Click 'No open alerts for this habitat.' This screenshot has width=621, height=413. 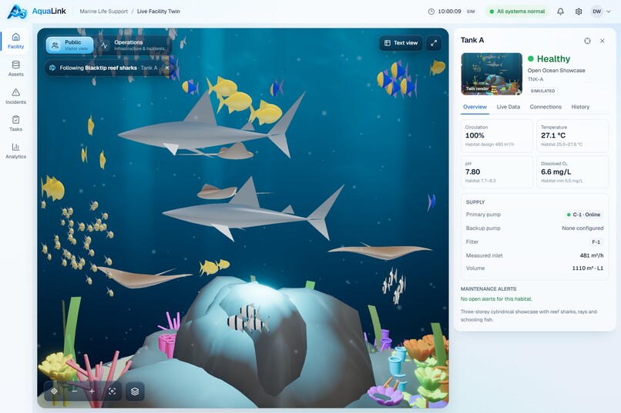[496, 299]
